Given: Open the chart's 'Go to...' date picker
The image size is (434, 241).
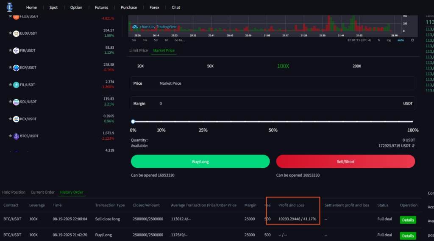Looking at the screenshot, I should pos(179,40).
